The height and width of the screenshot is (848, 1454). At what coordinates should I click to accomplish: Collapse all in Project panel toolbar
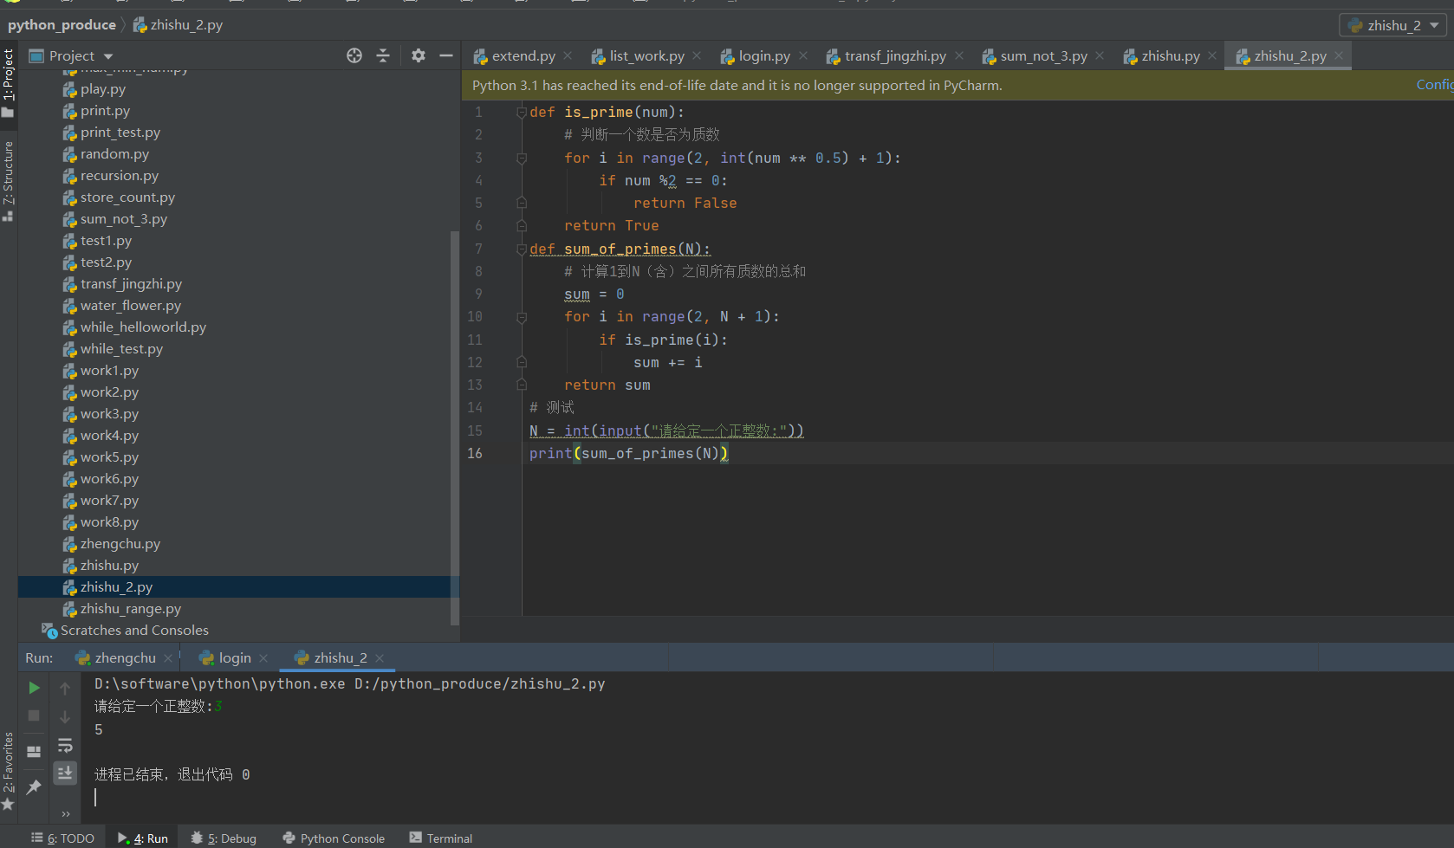tap(383, 55)
